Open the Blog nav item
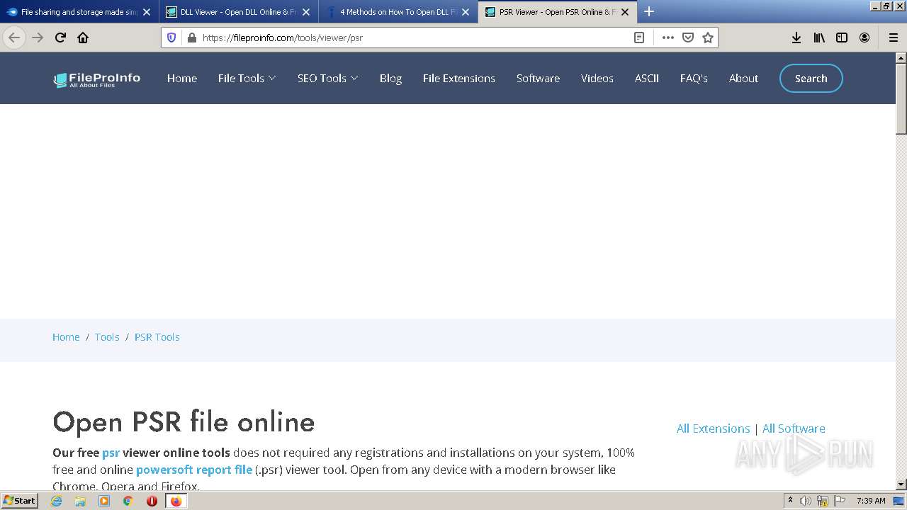The width and height of the screenshot is (907, 510). [390, 78]
